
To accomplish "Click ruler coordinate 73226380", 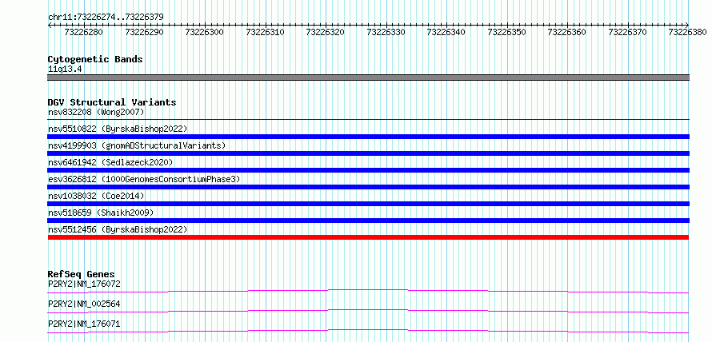I will pos(687,32).
